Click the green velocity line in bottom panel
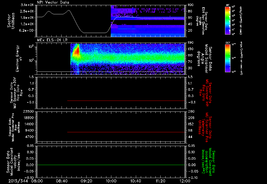Screen dimensions: 267x184 click(x=111, y=165)
